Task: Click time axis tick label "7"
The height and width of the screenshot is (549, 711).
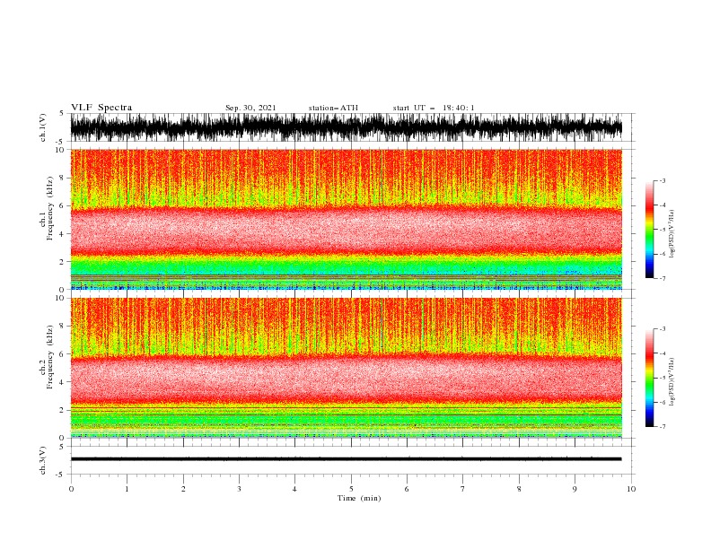Action: pos(463,489)
